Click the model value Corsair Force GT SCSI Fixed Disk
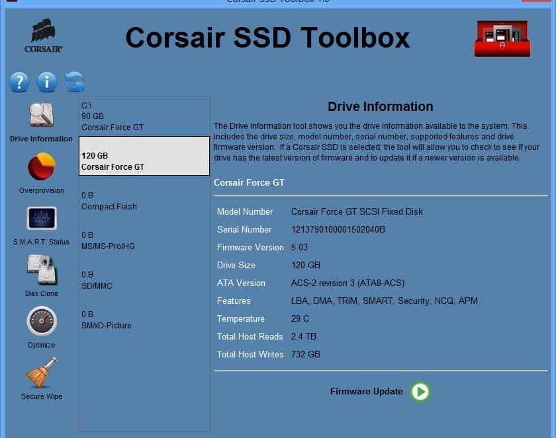The height and width of the screenshot is (438, 556). tap(357, 211)
